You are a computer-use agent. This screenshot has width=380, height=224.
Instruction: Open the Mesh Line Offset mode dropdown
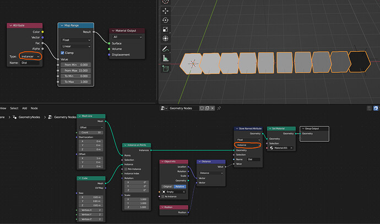click(x=91, y=127)
